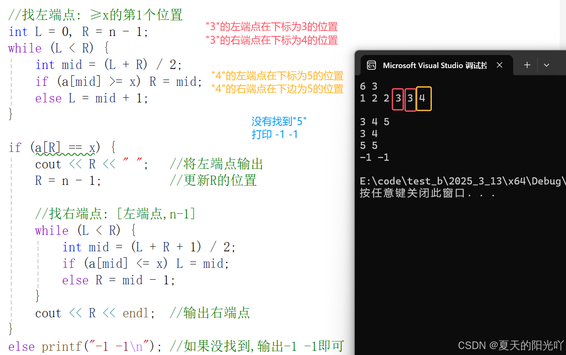
Task: Click the line if (a[mid] >= x) R = mid;
Action: 119,81
